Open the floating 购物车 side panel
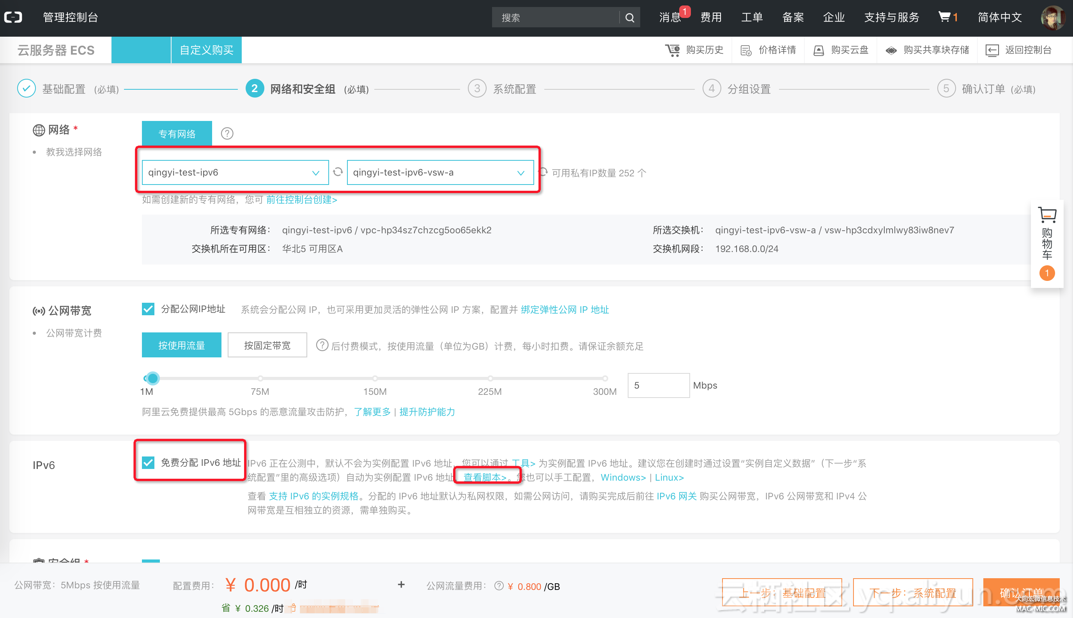This screenshot has height=618, width=1073. point(1047,243)
